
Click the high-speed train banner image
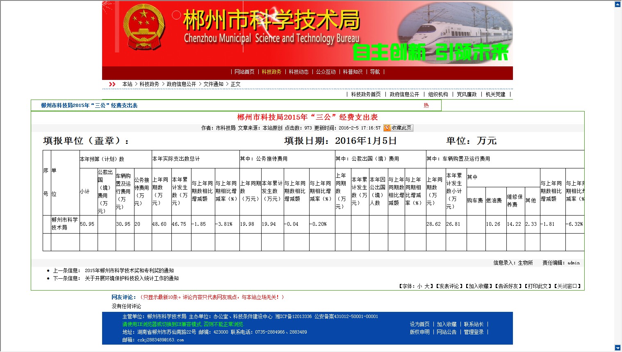tap(455, 33)
